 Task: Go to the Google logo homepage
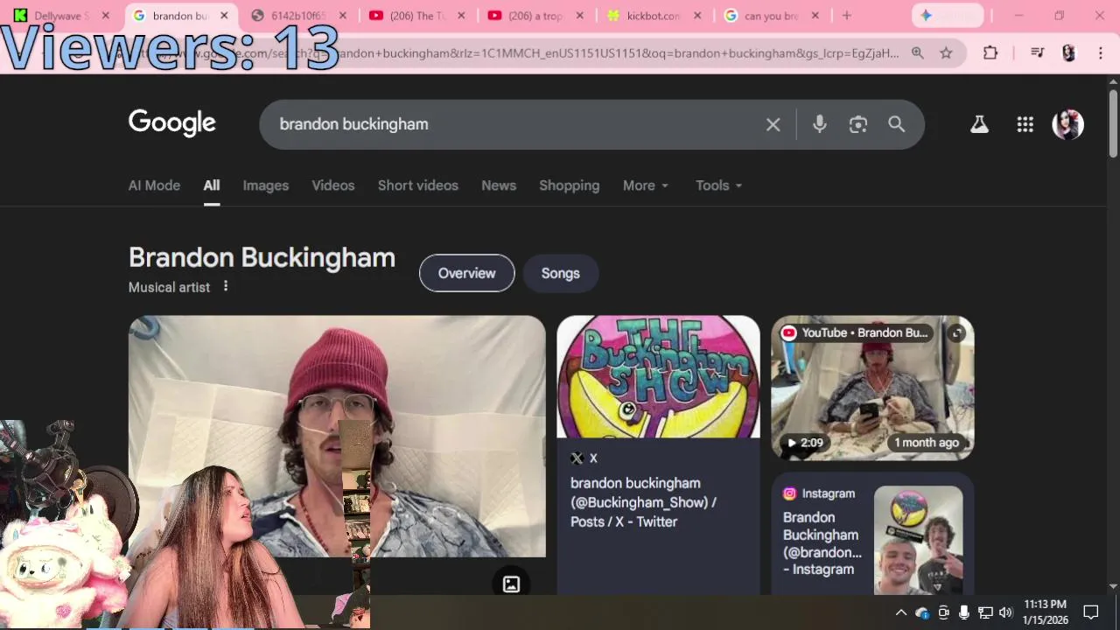(172, 123)
